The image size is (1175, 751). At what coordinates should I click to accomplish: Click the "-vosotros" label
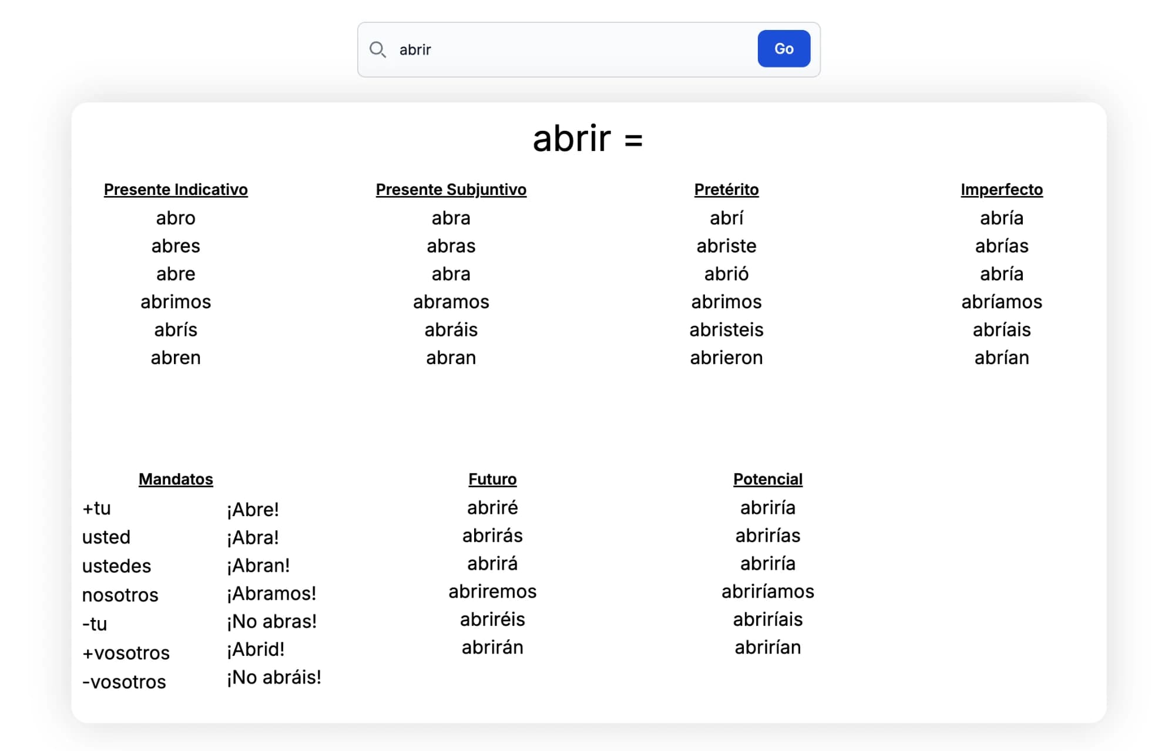pos(124,682)
